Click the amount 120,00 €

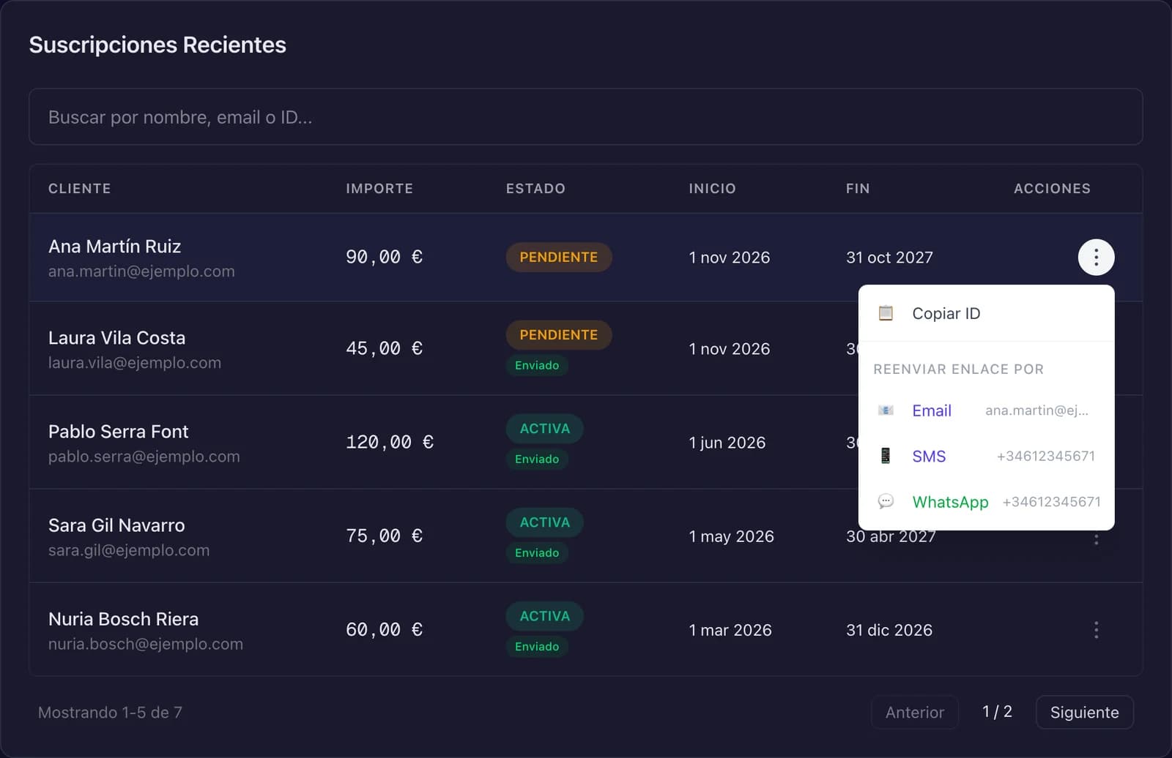point(390,442)
